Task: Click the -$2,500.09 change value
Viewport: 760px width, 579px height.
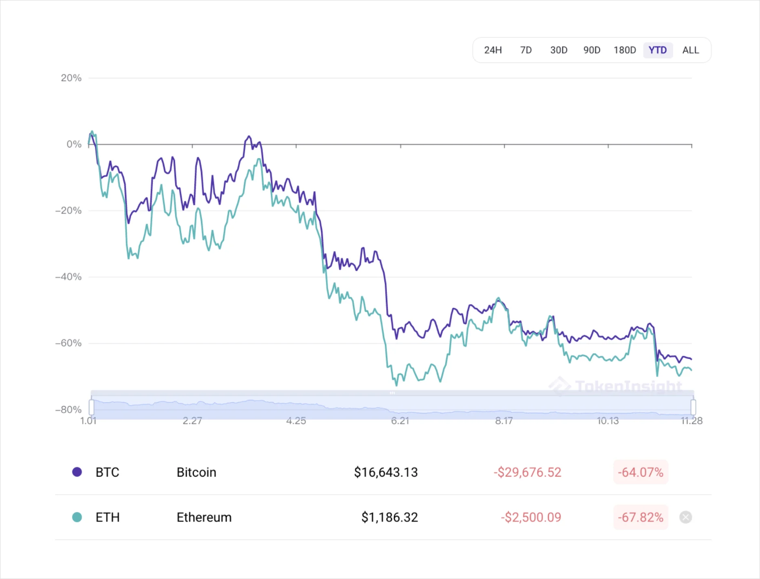Action: (531, 517)
